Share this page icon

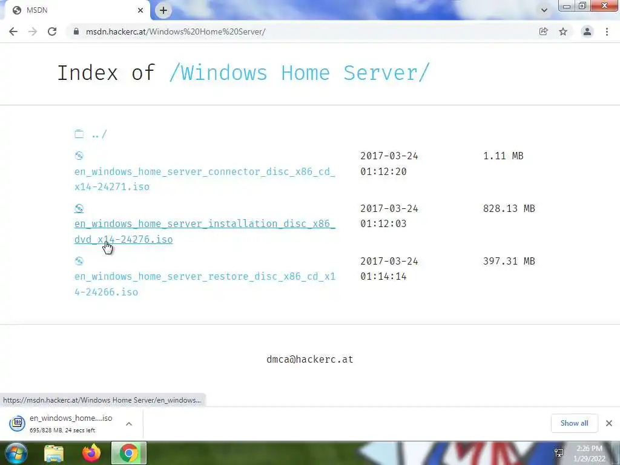point(544,31)
